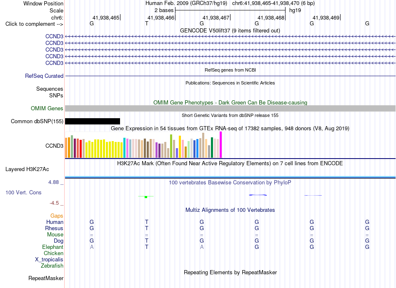Screen dimensions: 396x288
Task: Click the chr6: ruler label
Action: (57, 17)
